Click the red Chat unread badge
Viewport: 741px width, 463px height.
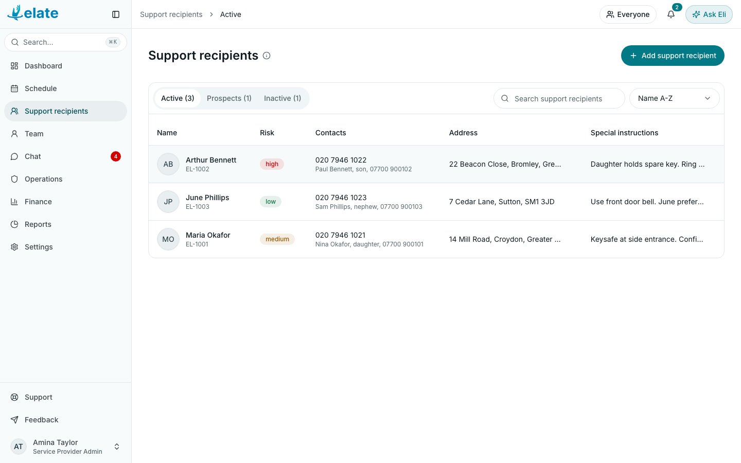coord(116,156)
